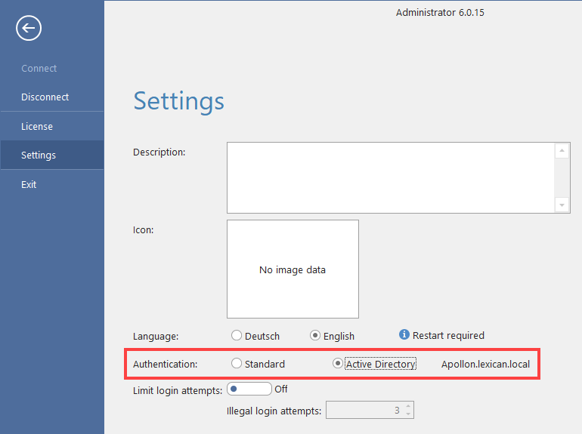Toggle the Limit login attempts switch
Viewport: 582px width, 434px height.
pos(249,389)
